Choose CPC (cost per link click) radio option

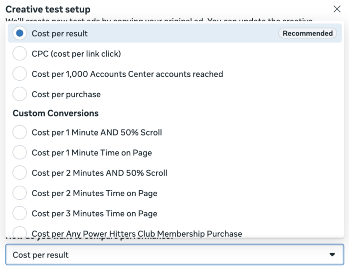pos(19,53)
